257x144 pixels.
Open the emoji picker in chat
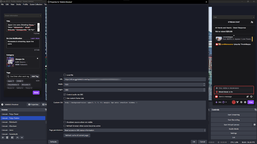251,96
